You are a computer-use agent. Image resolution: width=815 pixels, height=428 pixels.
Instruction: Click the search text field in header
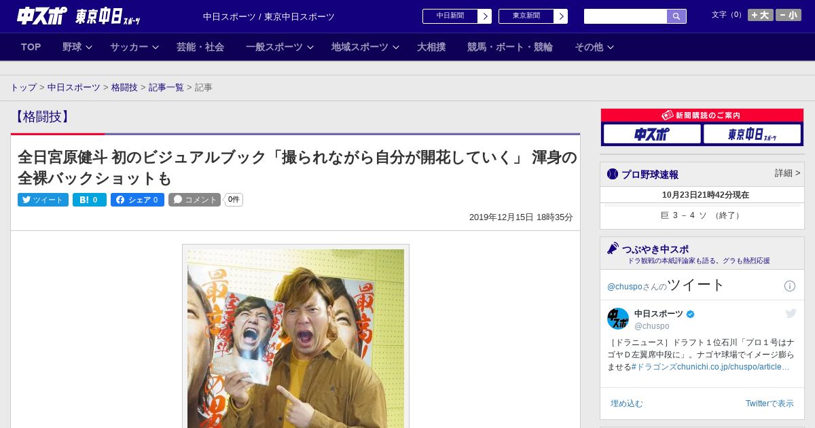click(626, 16)
